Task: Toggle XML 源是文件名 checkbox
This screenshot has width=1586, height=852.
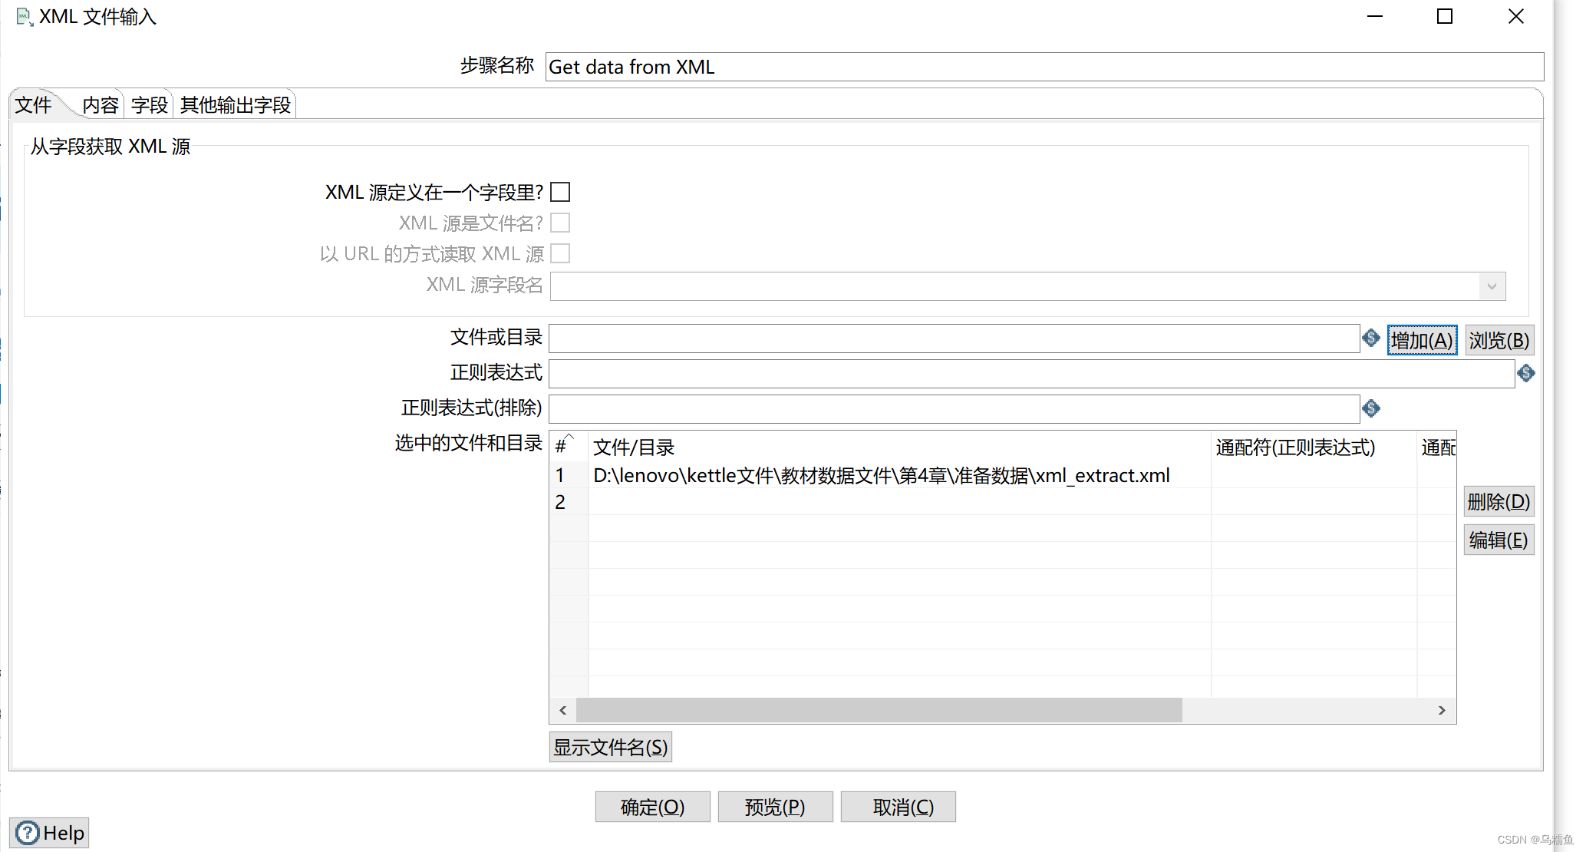Action: (x=560, y=223)
